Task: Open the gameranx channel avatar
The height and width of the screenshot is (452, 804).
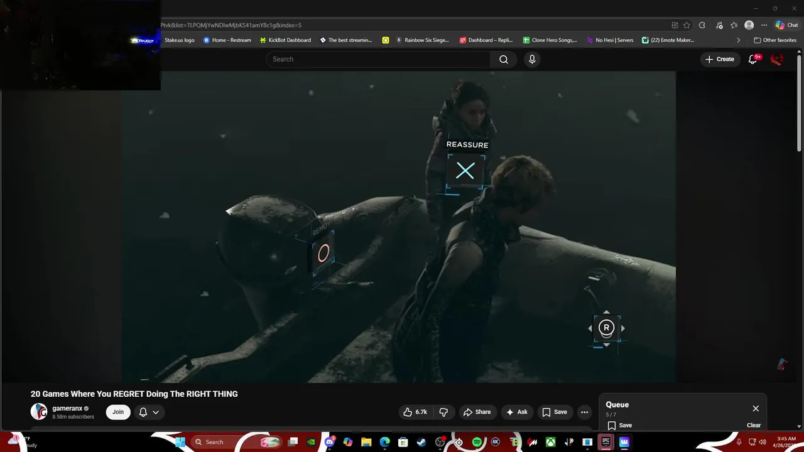Action: point(39,411)
